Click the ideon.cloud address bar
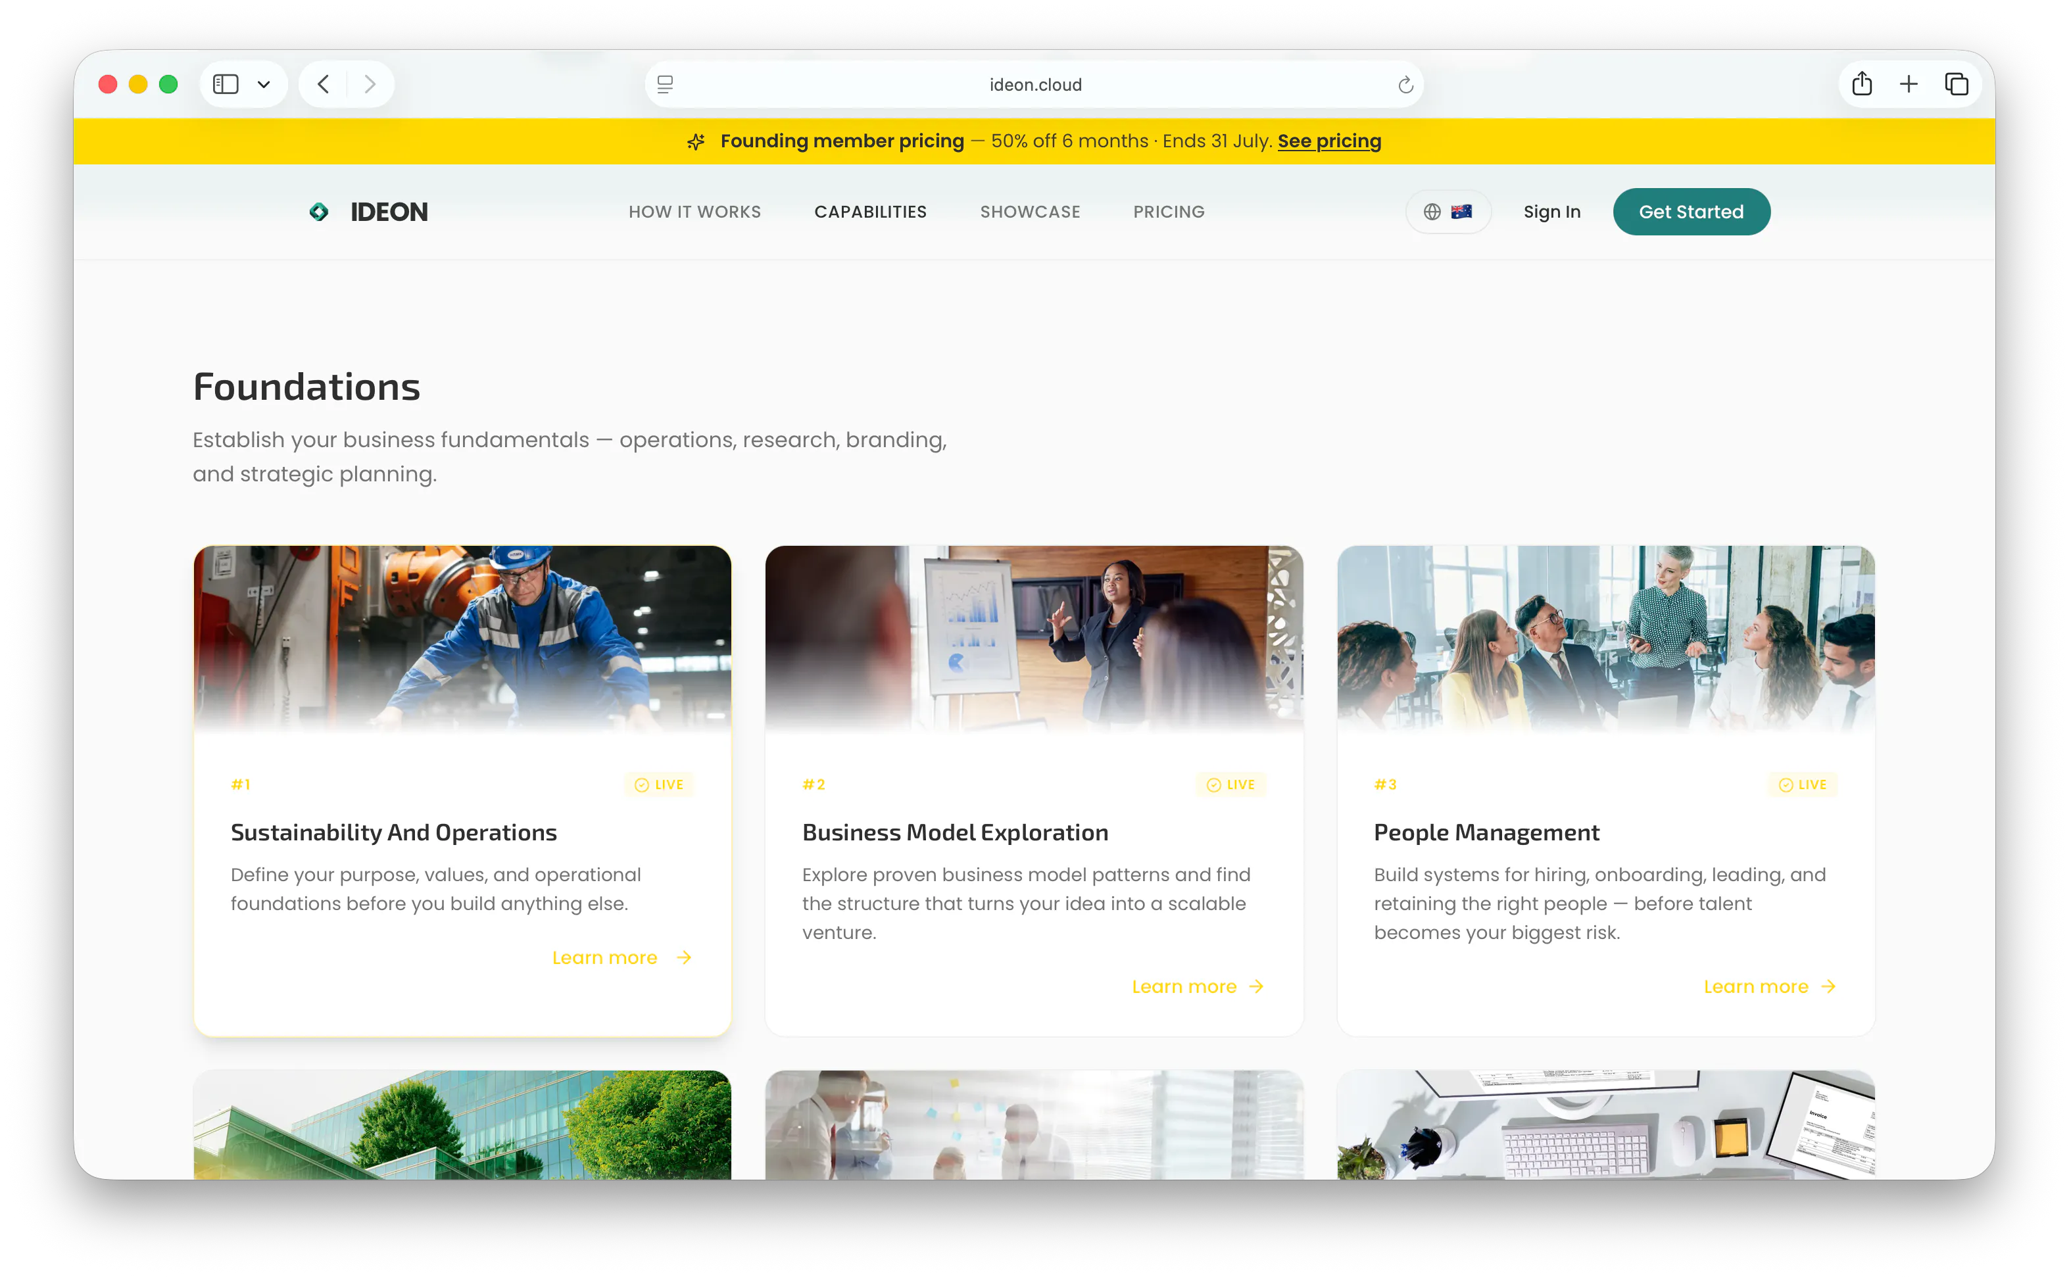Screen dimensions: 2069x1277 point(1034,84)
